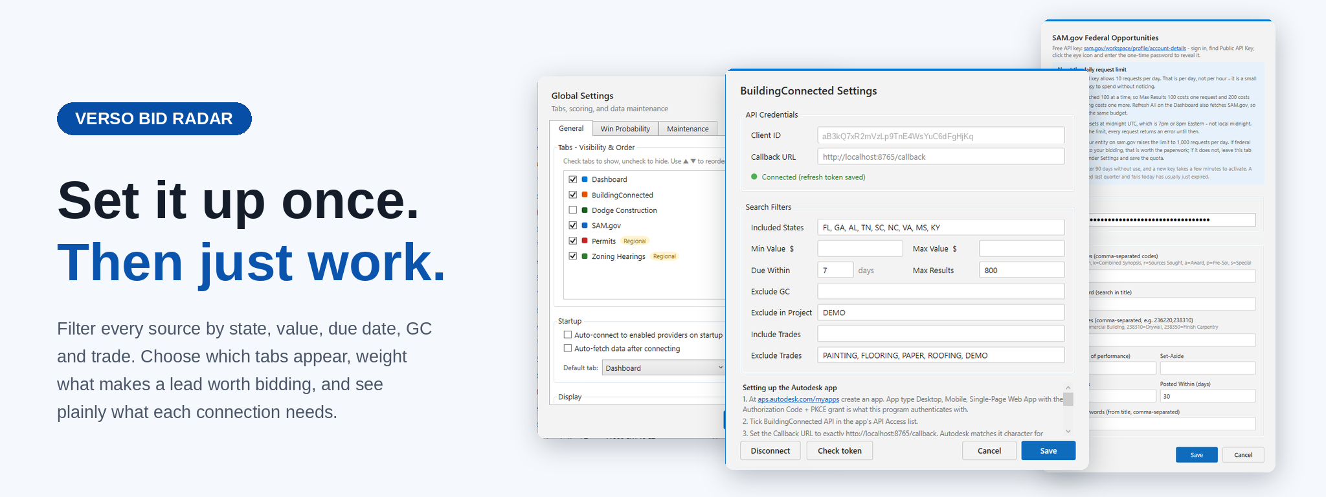Click the Exclude Trades field

tap(941, 355)
